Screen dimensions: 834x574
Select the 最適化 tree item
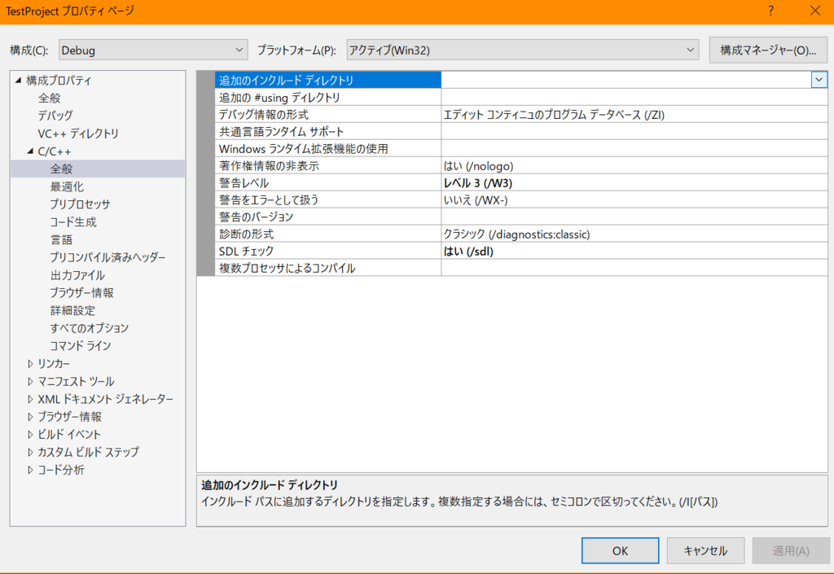click(x=67, y=186)
